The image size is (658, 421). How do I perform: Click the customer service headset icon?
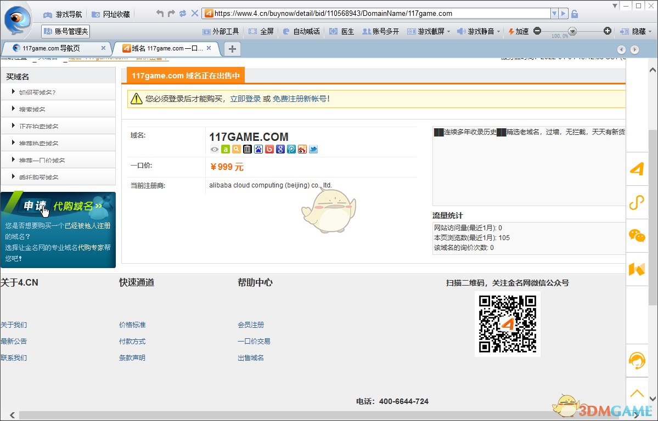[x=637, y=360]
